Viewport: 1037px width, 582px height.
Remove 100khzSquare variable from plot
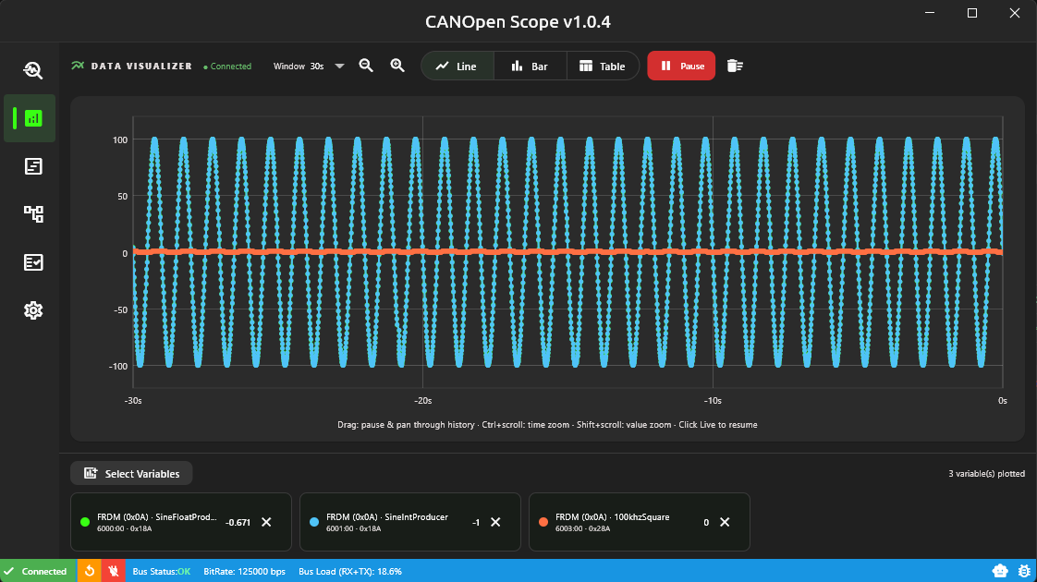click(725, 522)
